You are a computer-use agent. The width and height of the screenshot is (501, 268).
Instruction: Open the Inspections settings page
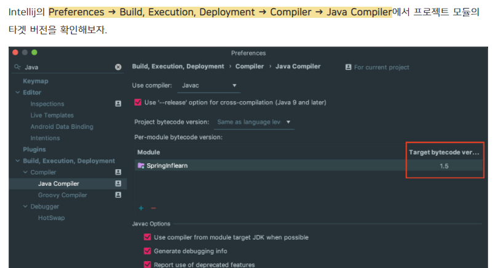[x=47, y=104]
